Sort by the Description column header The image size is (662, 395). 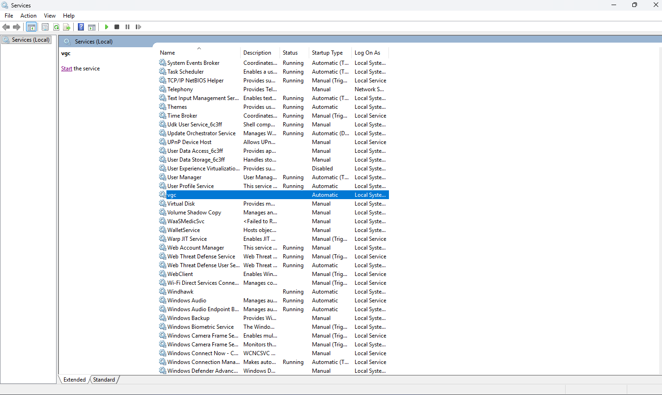coord(260,53)
